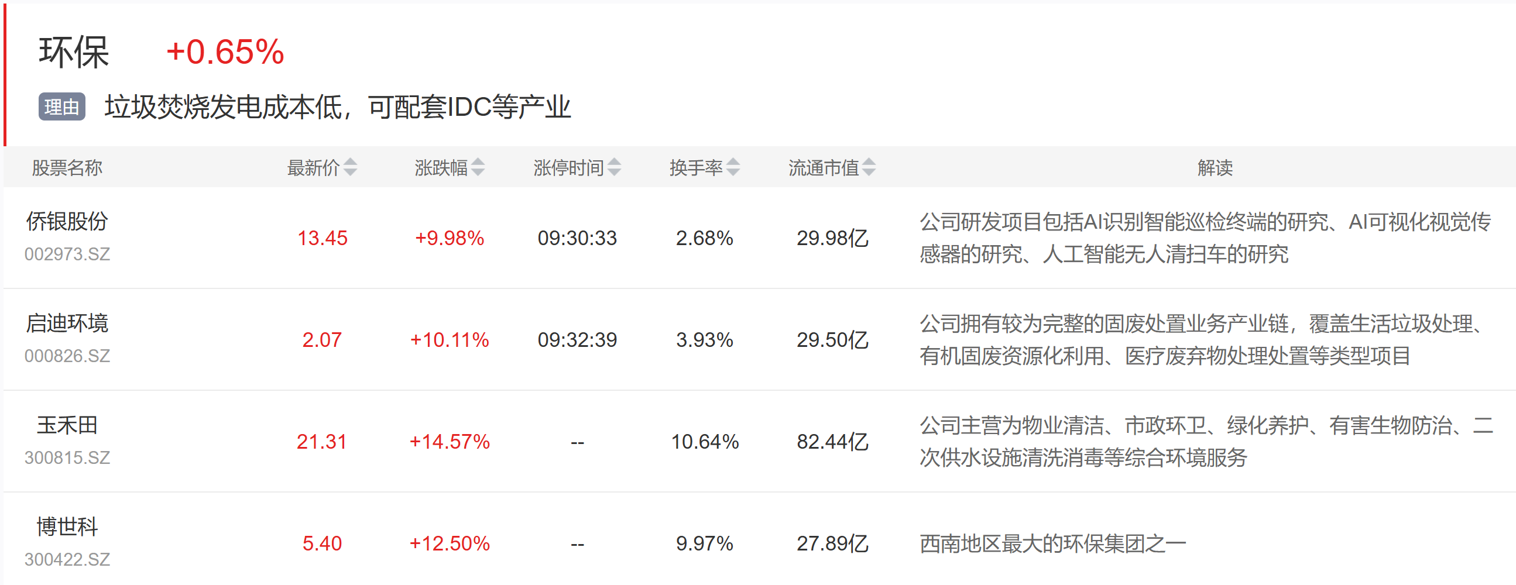Click 博世科 description text
Image resolution: width=1516 pixels, height=585 pixels.
pos(1052,544)
